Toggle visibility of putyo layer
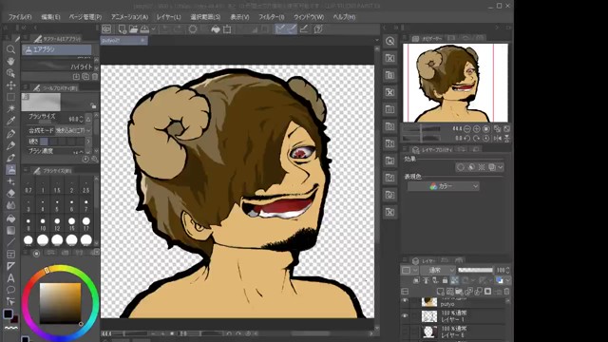This screenshot has width=608, height=342. [405, 301]
